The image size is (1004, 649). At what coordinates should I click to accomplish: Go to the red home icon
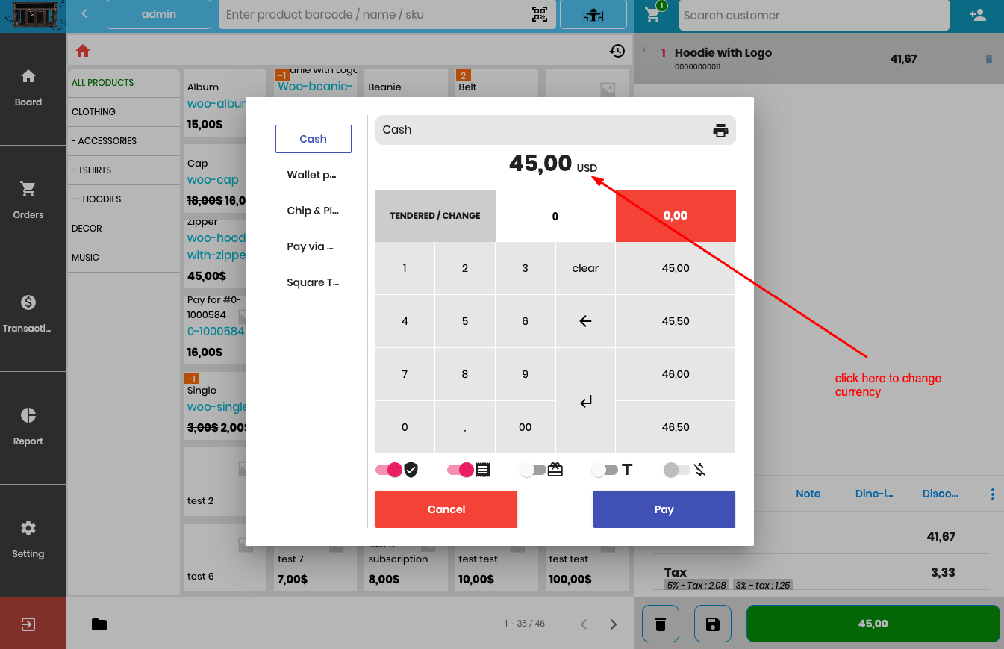(x=83, y=51)
